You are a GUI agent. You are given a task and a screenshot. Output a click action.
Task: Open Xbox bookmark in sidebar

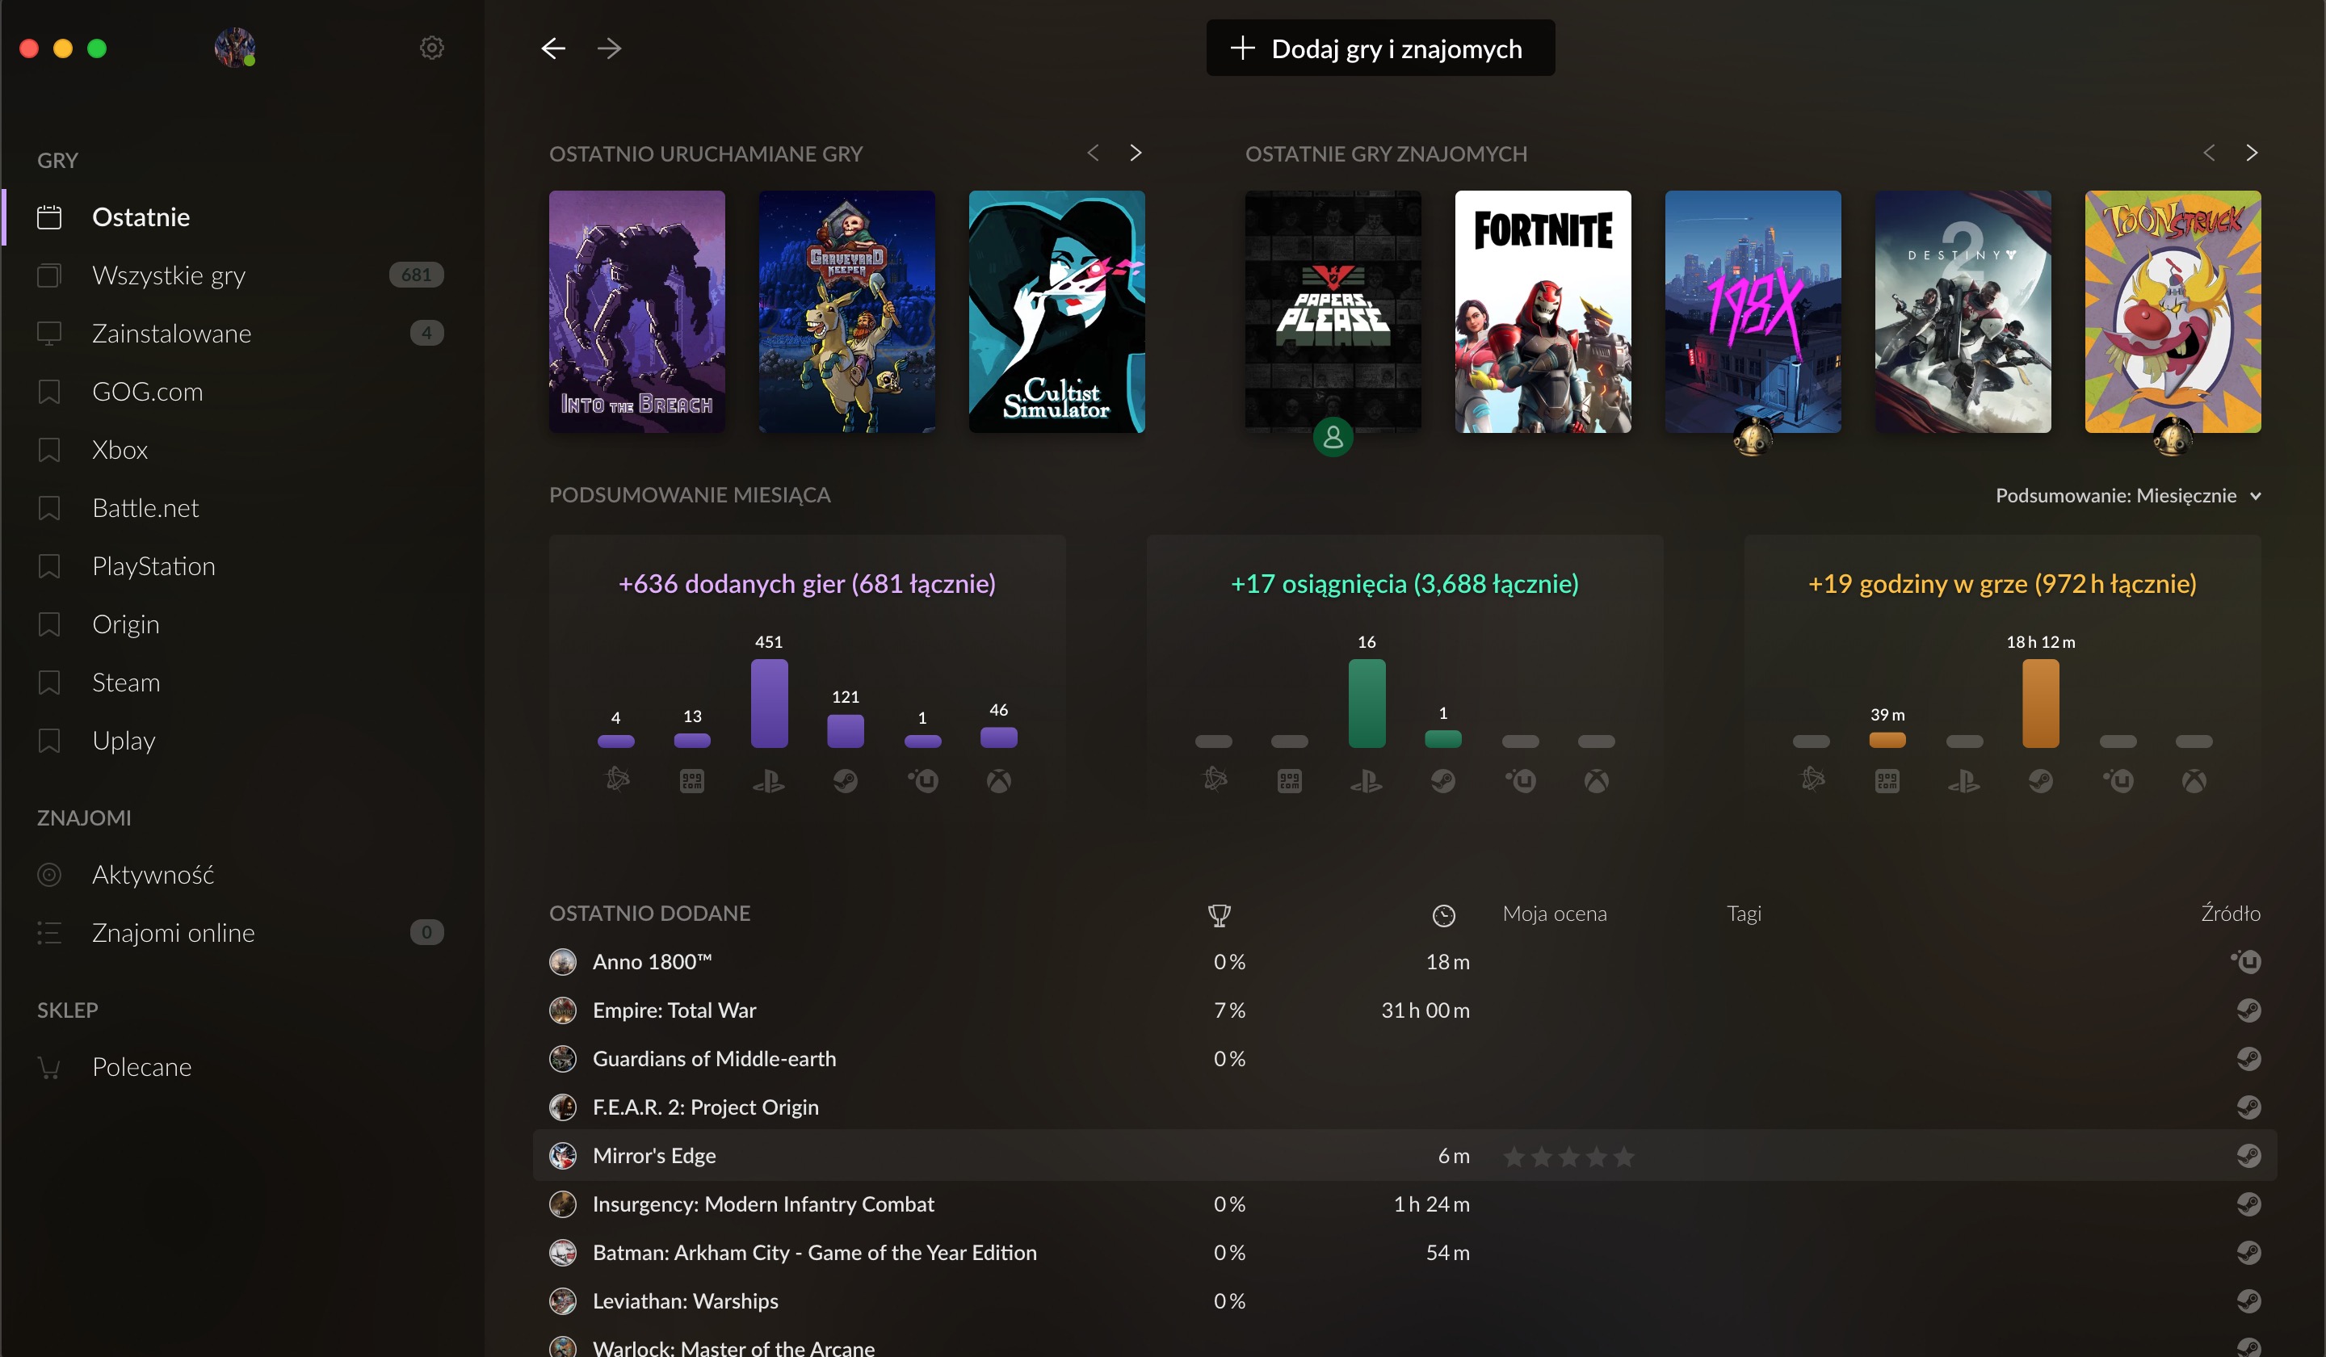coord(241,450)
